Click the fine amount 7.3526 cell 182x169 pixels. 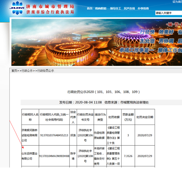coord(128,156)
